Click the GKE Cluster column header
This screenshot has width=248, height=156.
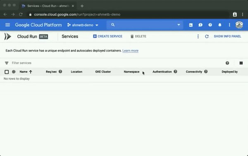pos(103,72)
